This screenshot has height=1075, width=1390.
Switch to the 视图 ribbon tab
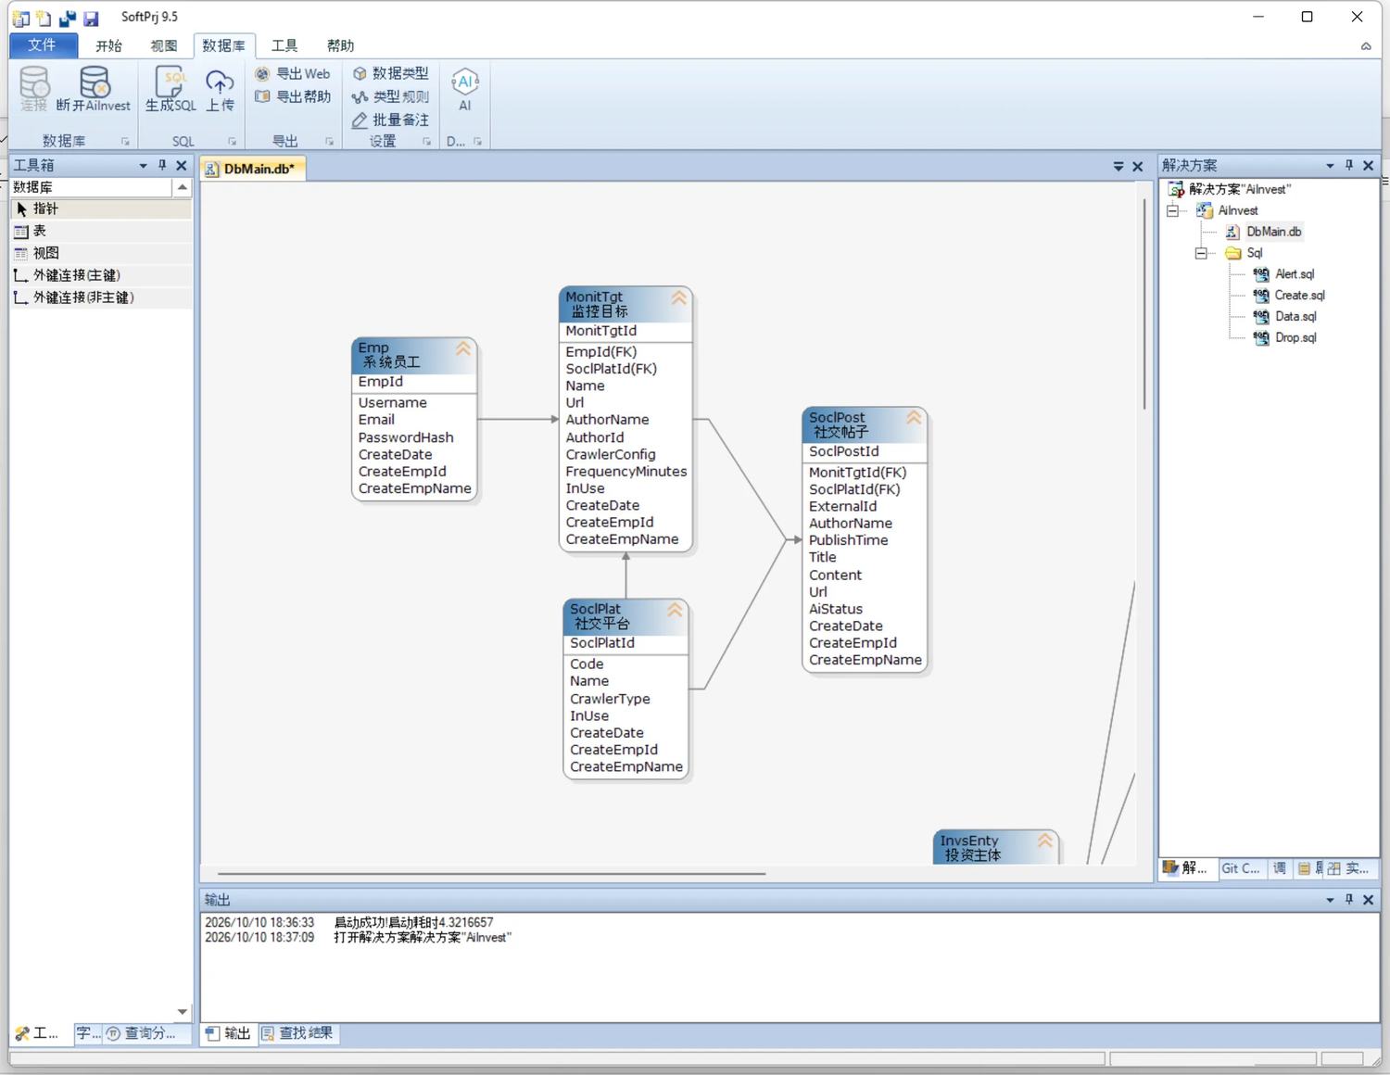[x=163, y=45]
